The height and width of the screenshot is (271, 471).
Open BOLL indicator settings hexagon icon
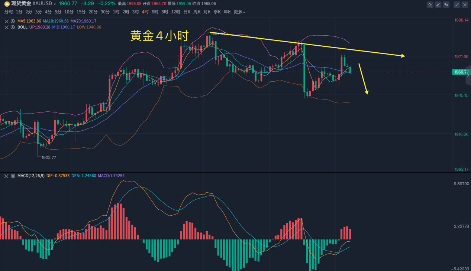[13, 27]
